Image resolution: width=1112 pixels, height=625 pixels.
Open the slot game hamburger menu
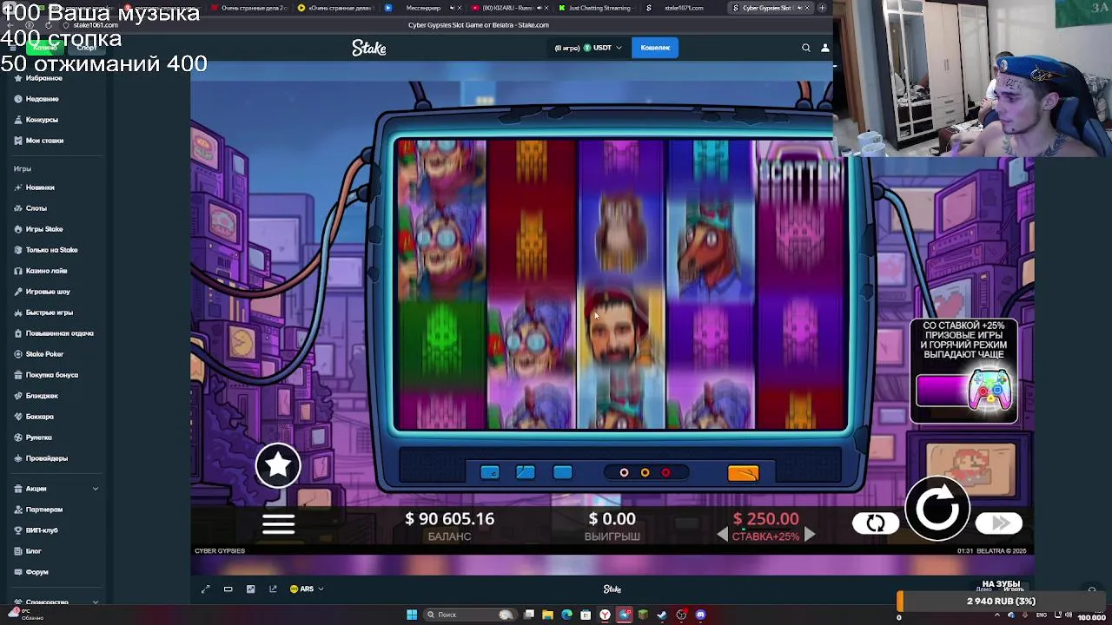click(x=278, y=523)
